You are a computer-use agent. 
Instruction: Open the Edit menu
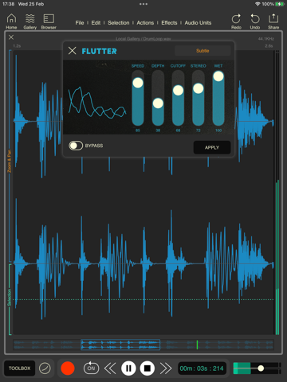point(96,23)
